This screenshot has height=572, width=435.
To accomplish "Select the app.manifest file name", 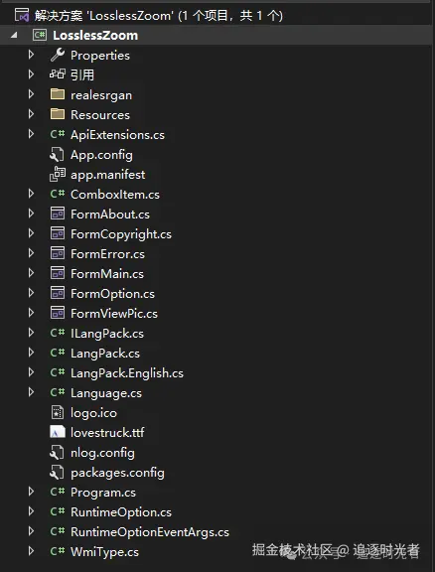I will coord(108,175).
